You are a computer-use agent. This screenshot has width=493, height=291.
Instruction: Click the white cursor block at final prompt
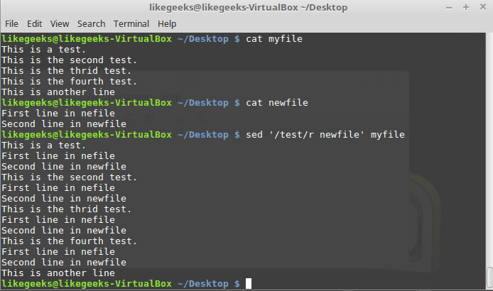tap(249, 283)
